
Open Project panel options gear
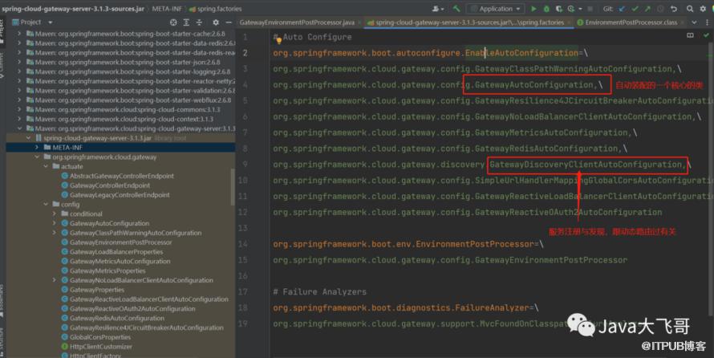click(215, 22)
